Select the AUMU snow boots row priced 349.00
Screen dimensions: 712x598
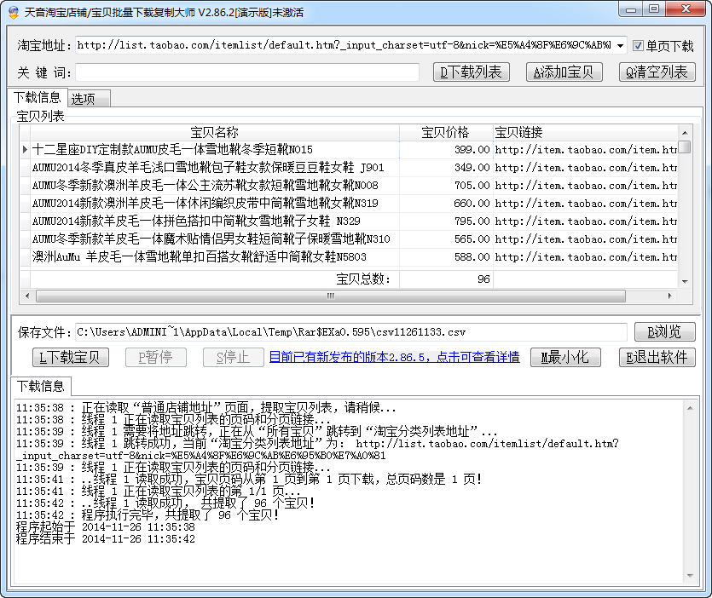coord(213,167)
